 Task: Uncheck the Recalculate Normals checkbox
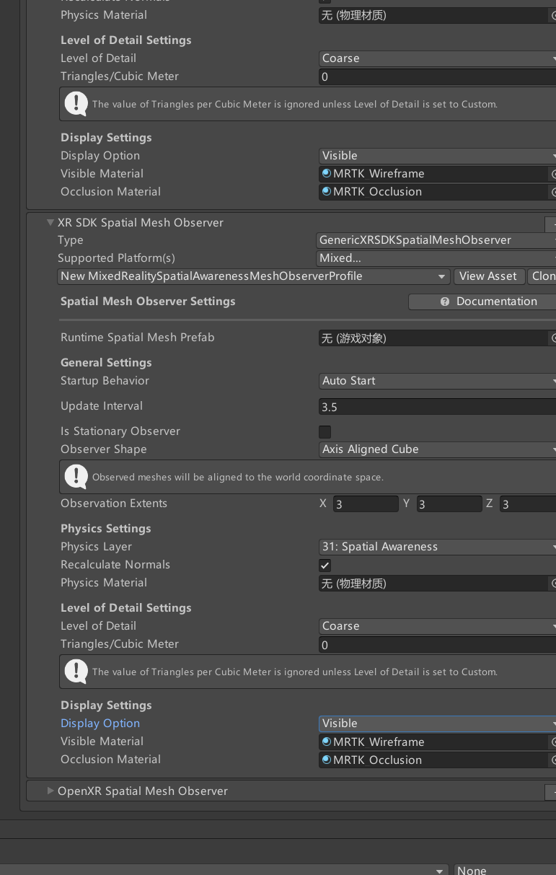tap(325, 565)
